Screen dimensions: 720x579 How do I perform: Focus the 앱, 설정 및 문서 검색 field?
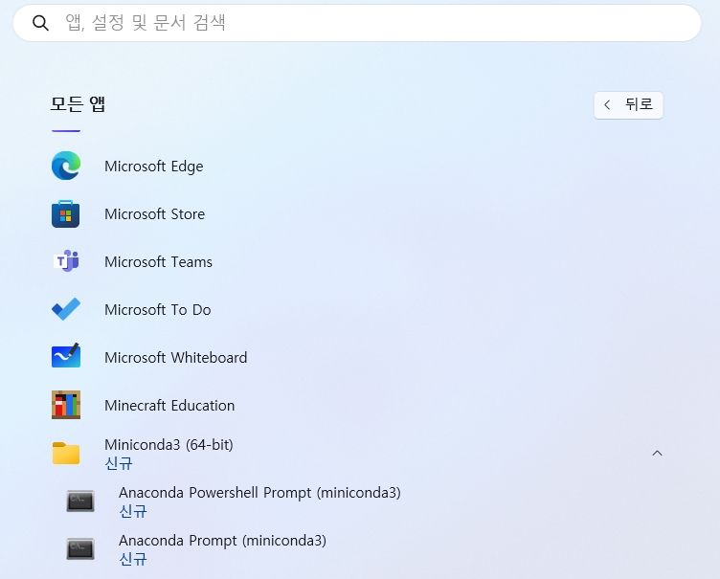click(357, 23)
